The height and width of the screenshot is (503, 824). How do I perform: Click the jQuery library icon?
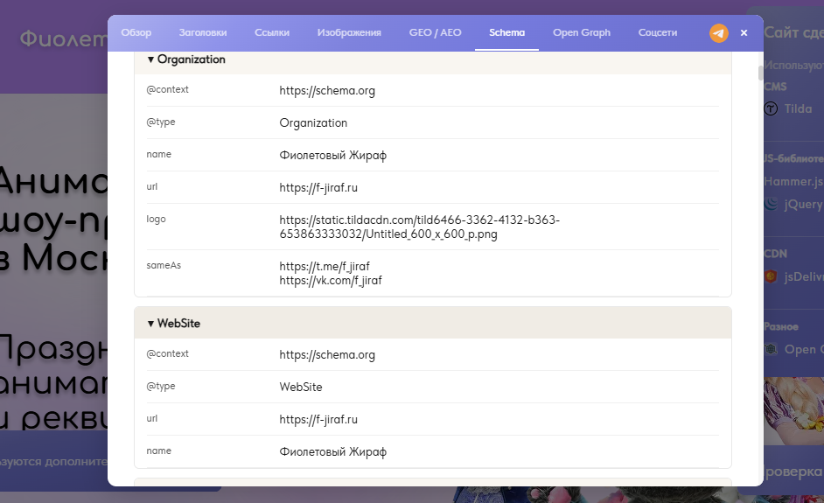tap(771, 204)
